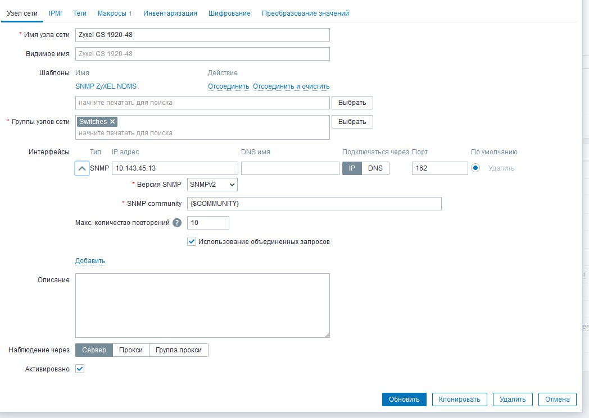
Task: Switch to the Теги tab
Action: [80, 13]
